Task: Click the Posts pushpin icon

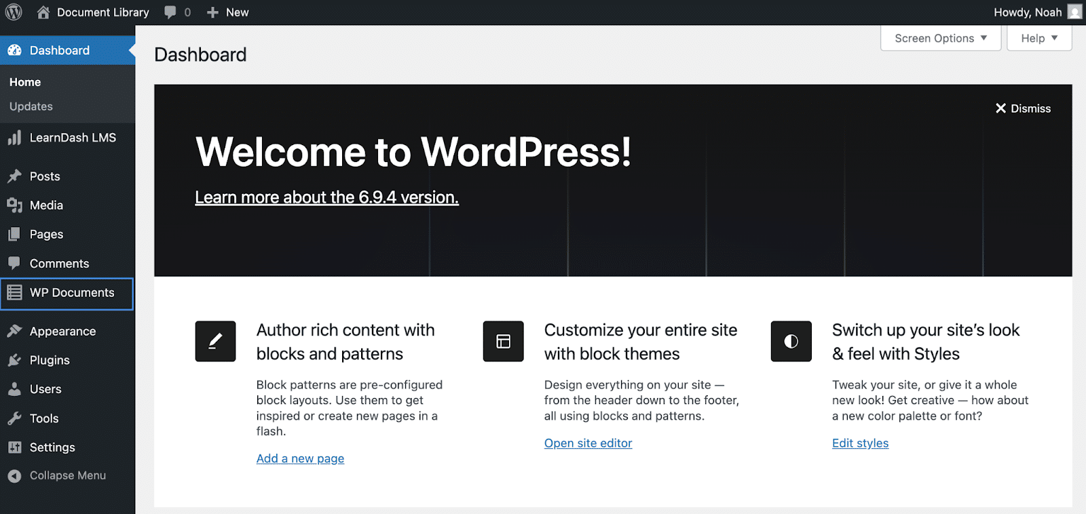Action: [14, 176]
